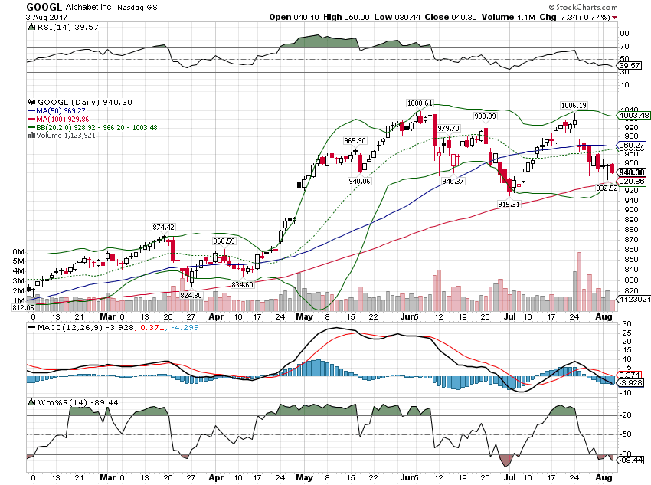Click the Wm%R(14) -89.44 legend label
This screenshot has height=485, width=651.
[x=77, y=403]
